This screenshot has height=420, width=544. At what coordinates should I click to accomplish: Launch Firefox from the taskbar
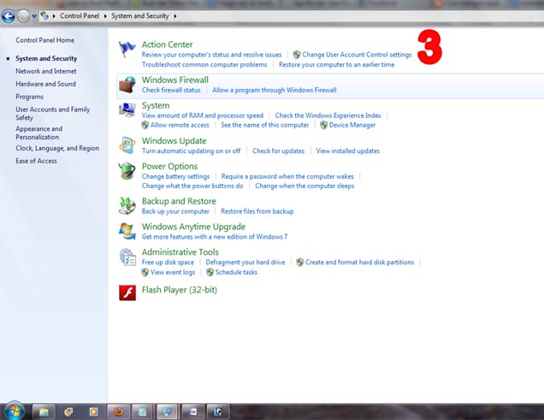[x=119, y=411]
